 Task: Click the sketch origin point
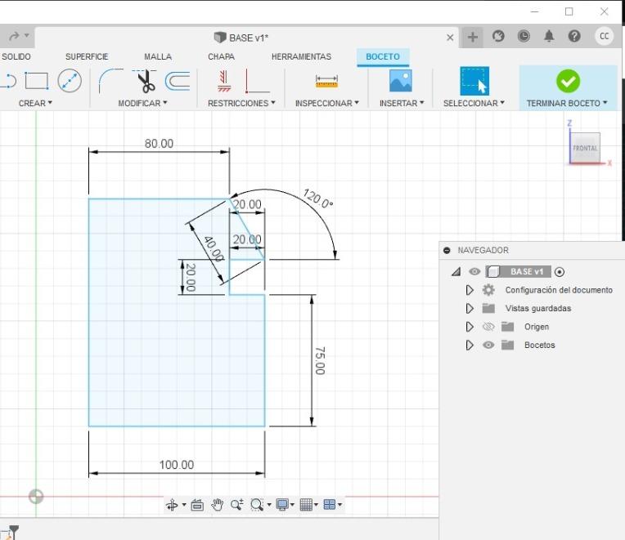coord(36,496)
